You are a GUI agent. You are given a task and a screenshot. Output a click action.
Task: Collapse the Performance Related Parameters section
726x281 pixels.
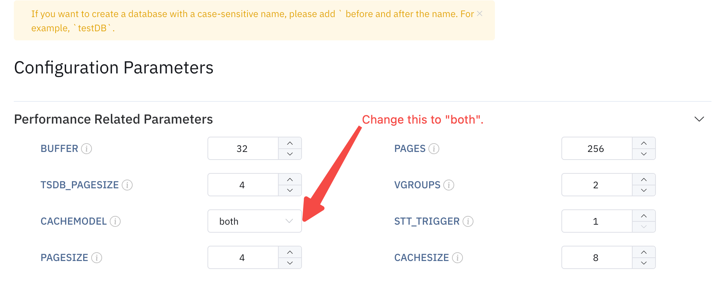click(x=699, y=119)
